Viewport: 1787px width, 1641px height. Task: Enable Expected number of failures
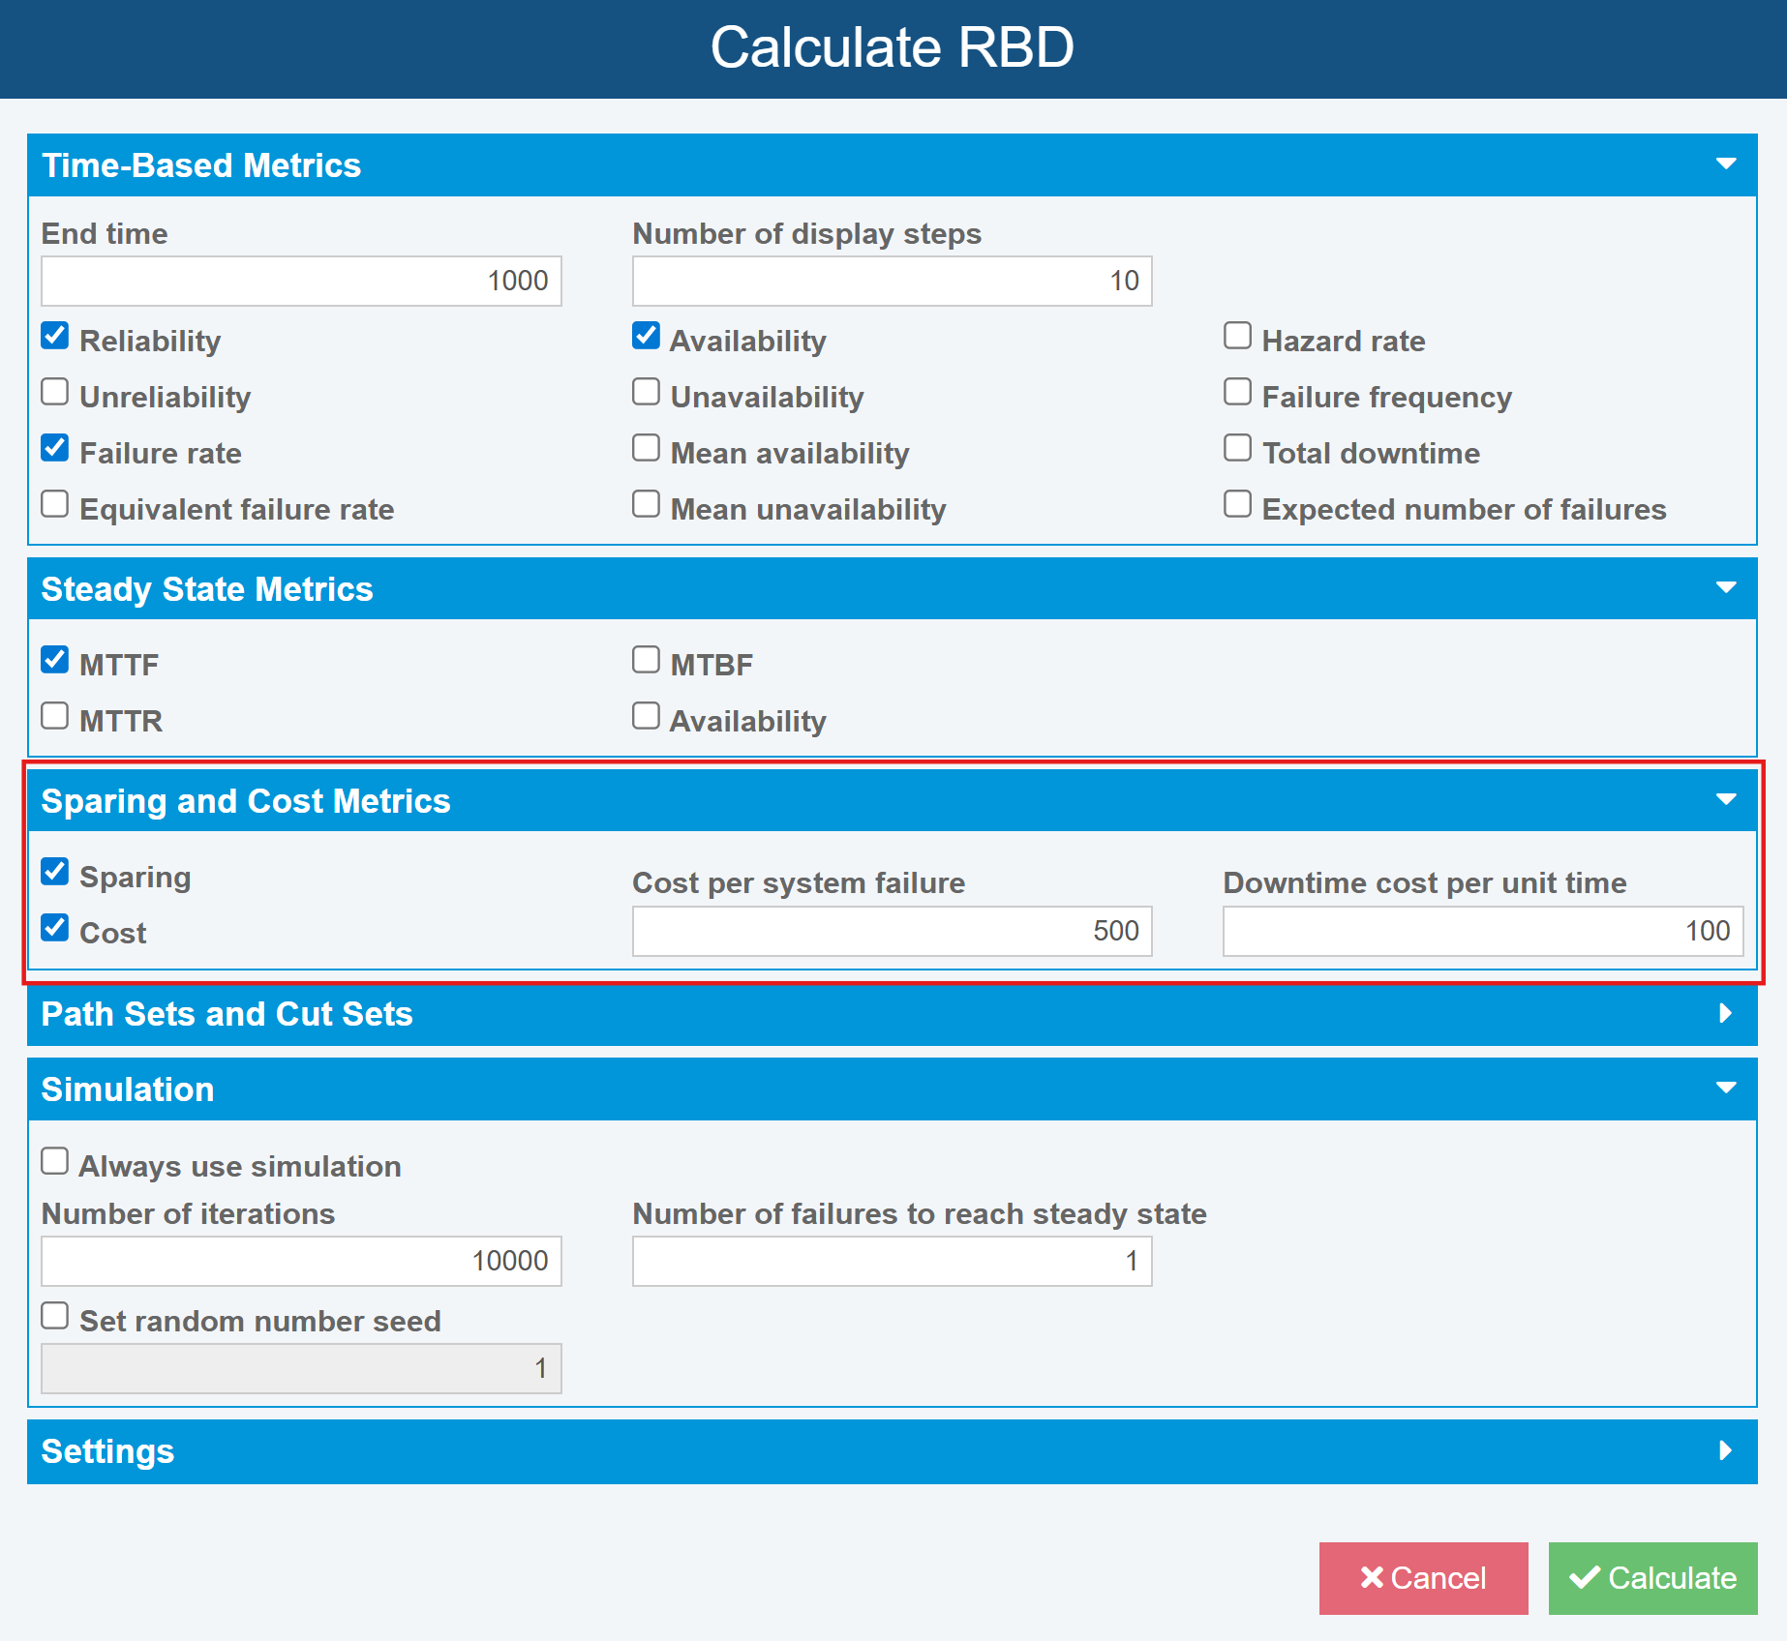tap(1237, 505)
